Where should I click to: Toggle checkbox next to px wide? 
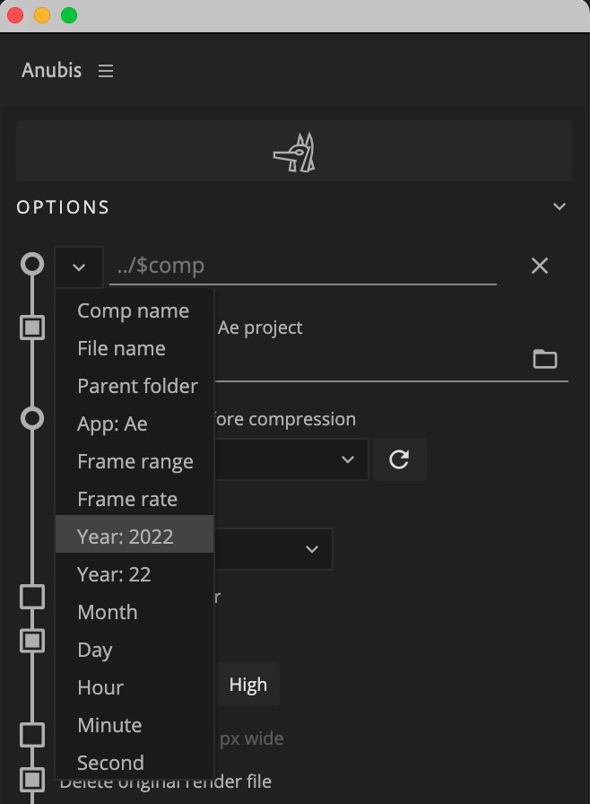[x=32, y=735]
